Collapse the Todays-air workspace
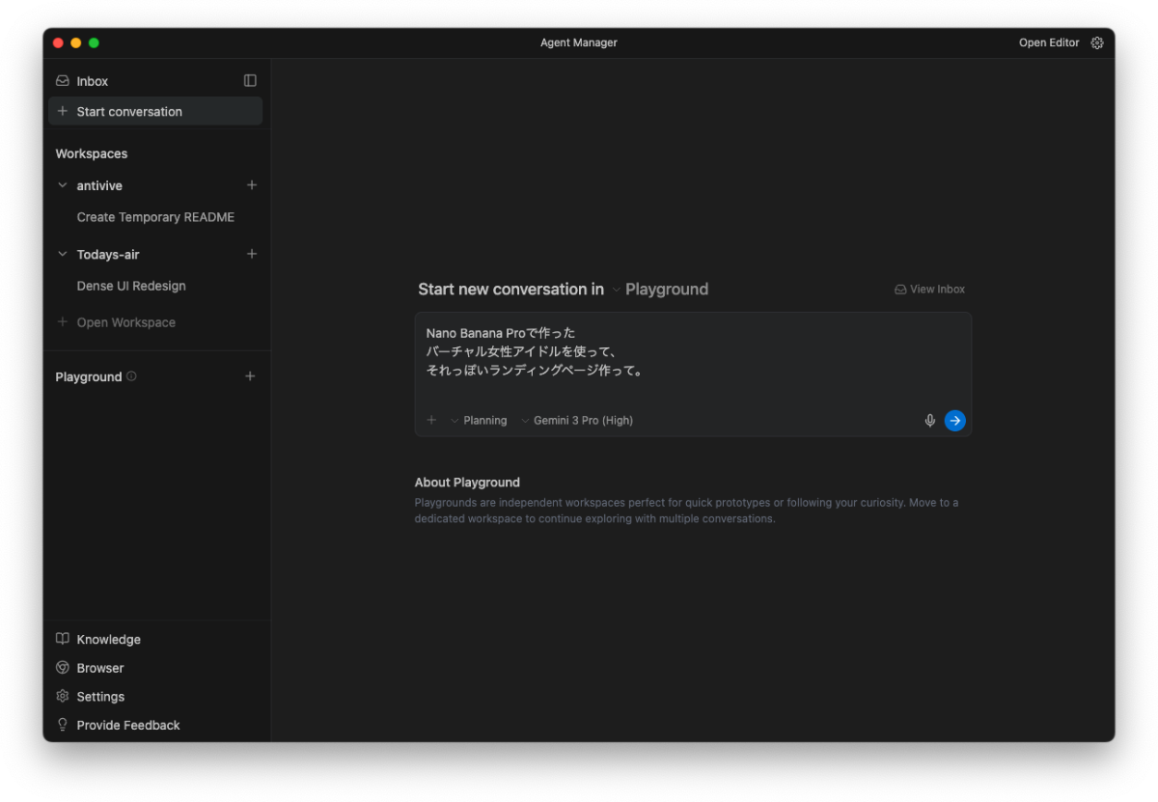The height and width of the screenshot is (802, 1158). tap(63, 255)
